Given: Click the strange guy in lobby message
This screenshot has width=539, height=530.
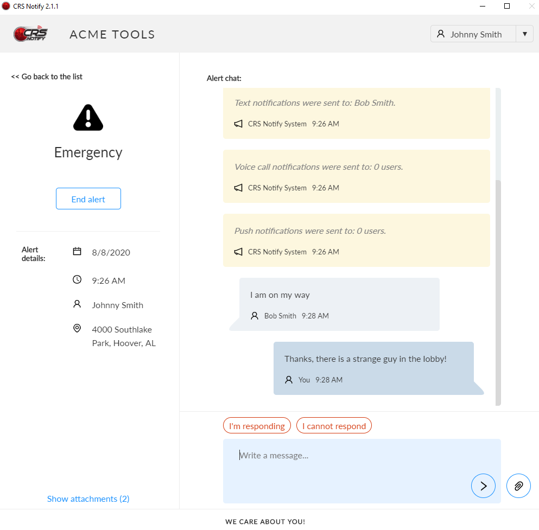Looking at the screenshot, I should [373, 368].
